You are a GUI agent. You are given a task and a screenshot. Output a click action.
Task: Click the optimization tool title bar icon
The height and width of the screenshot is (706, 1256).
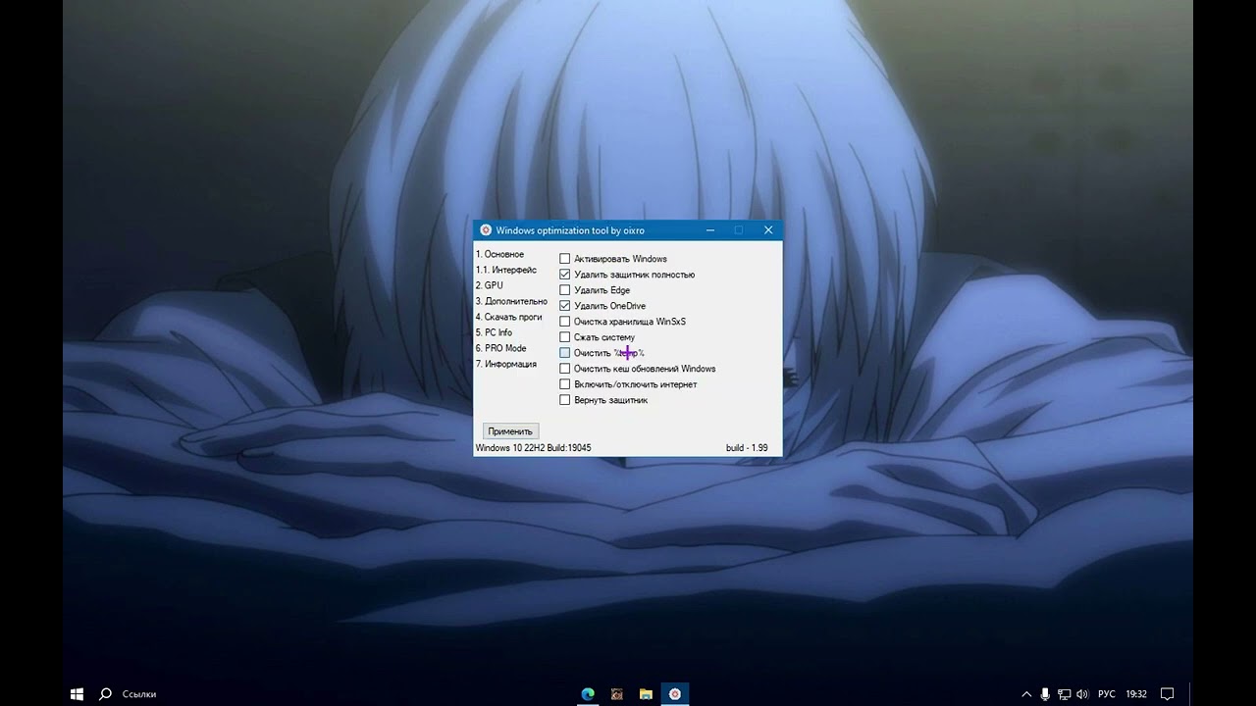point(485,230)
